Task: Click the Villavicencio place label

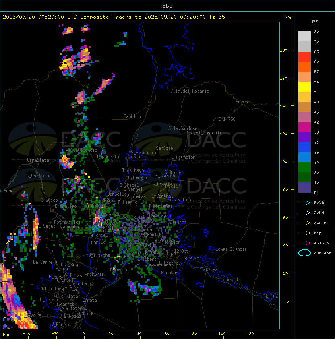Action: pyautogui.click(x=81, y=150)
